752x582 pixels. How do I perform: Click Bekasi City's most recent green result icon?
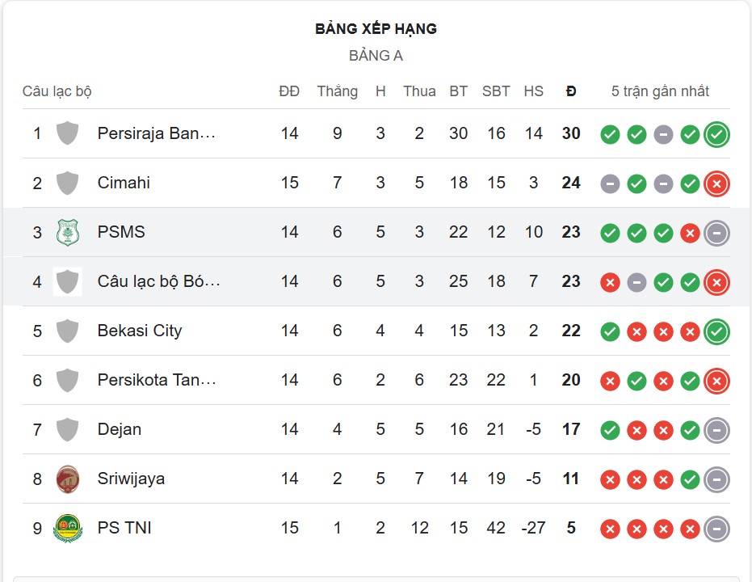pyautogui.click(x=716, y=331)
